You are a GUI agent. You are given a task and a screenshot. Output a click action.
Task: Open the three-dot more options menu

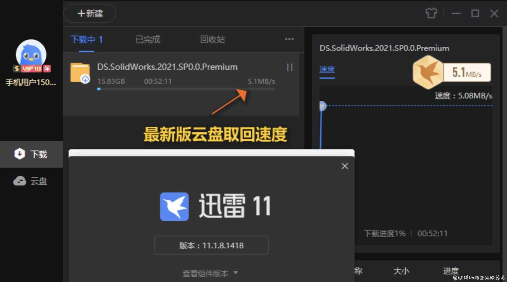(289, 39)
